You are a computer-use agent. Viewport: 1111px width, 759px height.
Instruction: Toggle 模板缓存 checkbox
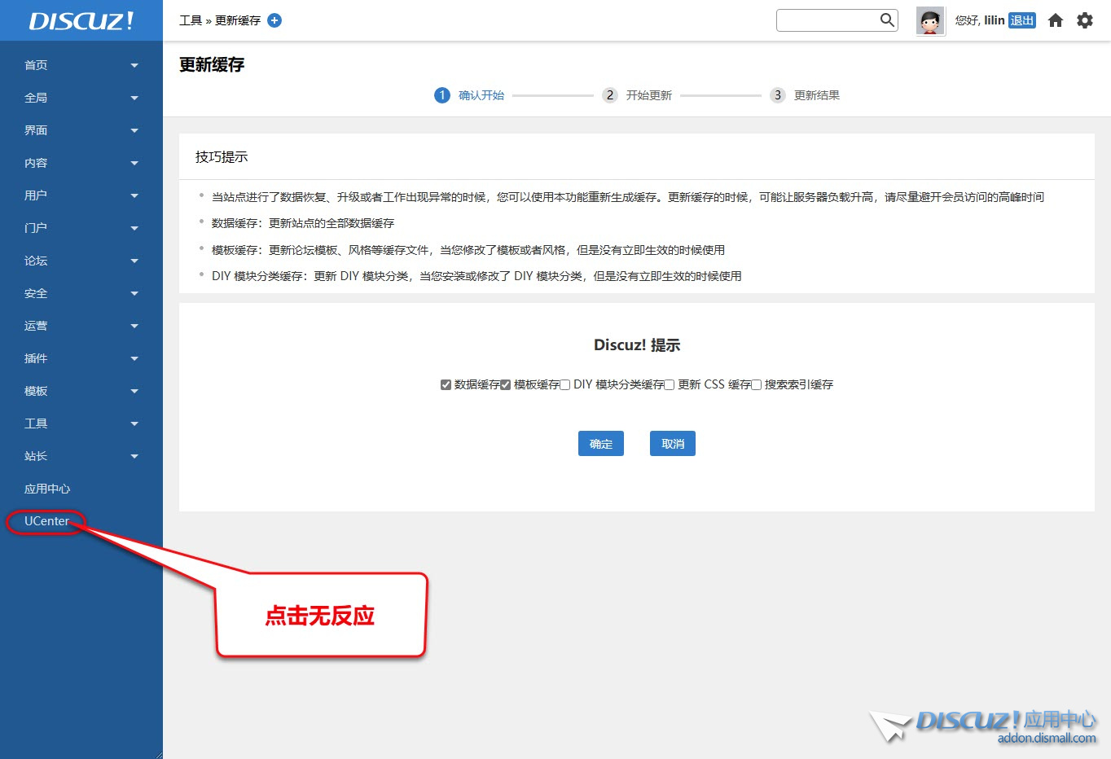505,384
